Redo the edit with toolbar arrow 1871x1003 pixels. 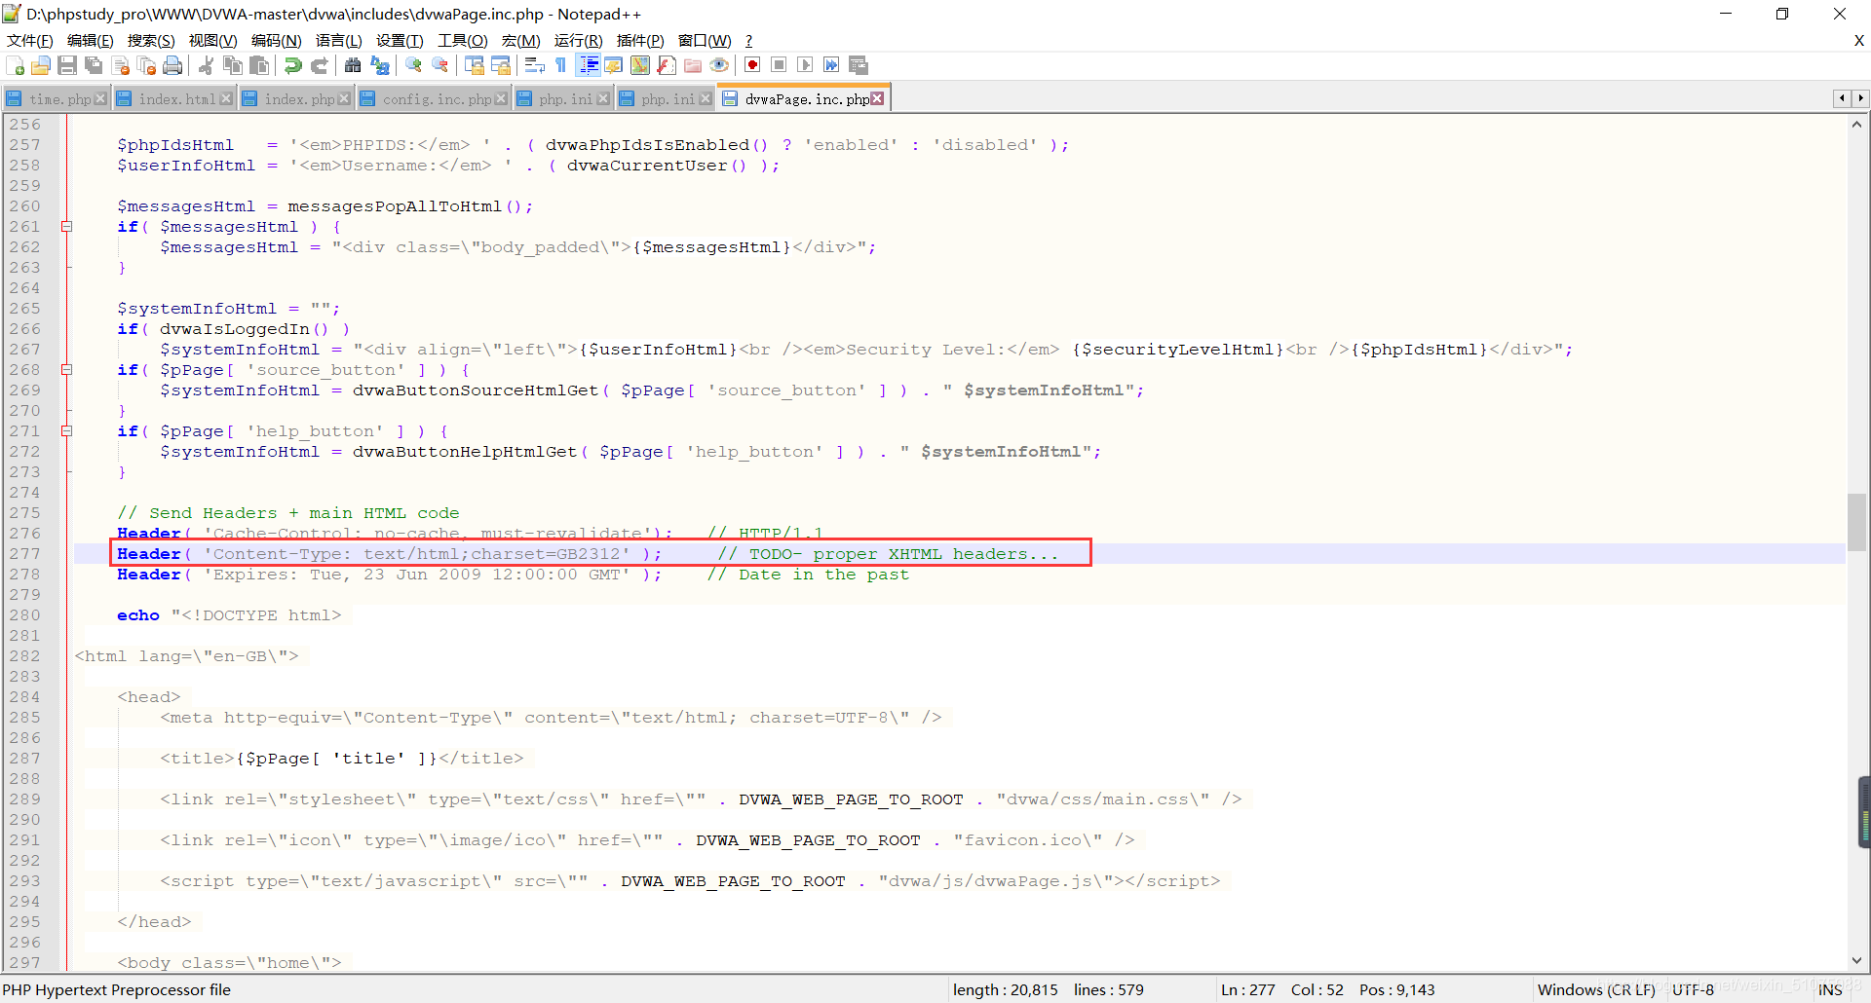point(319,65)
